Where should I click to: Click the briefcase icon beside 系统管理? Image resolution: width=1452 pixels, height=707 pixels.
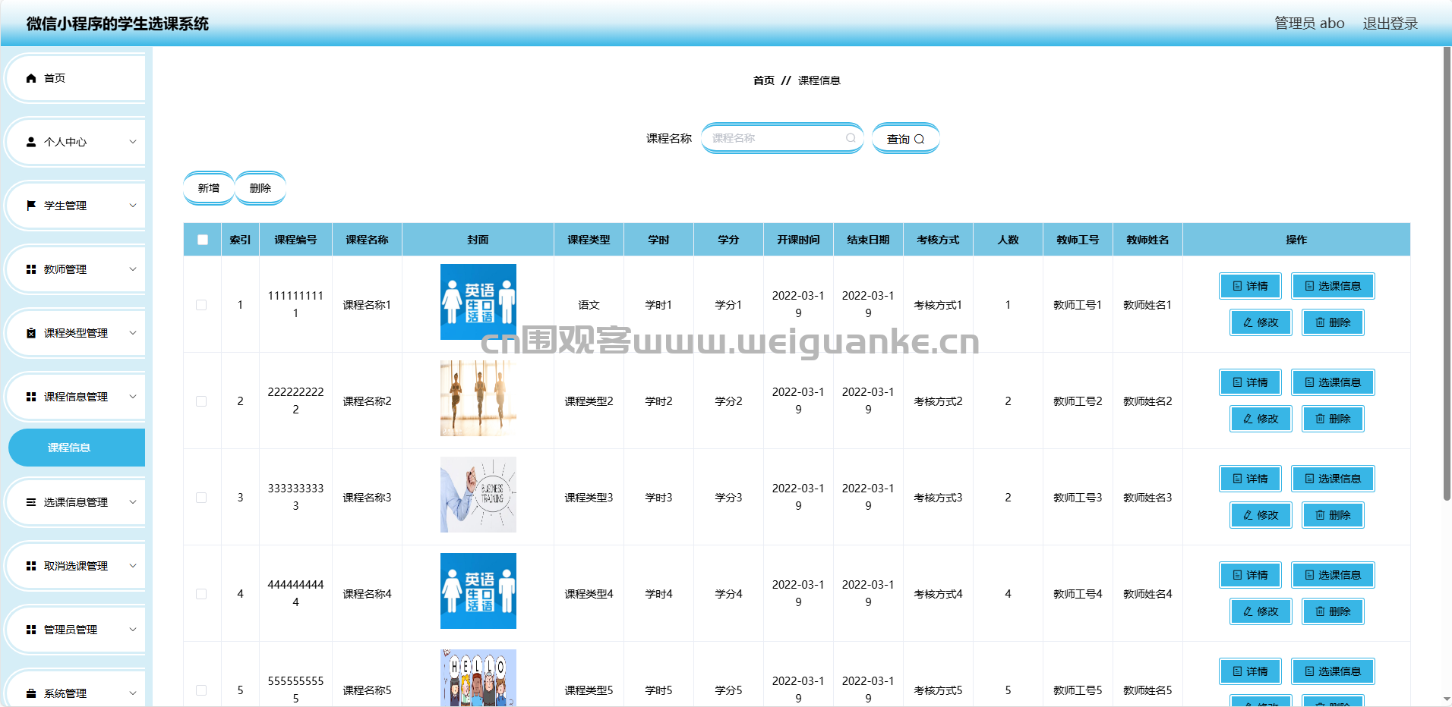(x=31, y=693)
